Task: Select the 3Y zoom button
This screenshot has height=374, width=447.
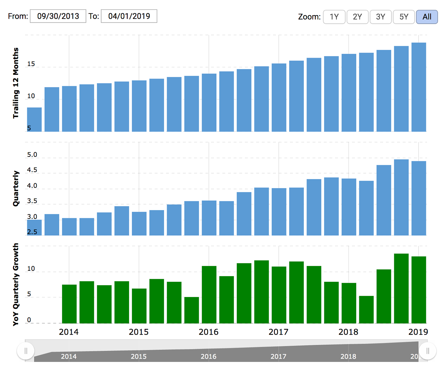Action: (381, 17)
